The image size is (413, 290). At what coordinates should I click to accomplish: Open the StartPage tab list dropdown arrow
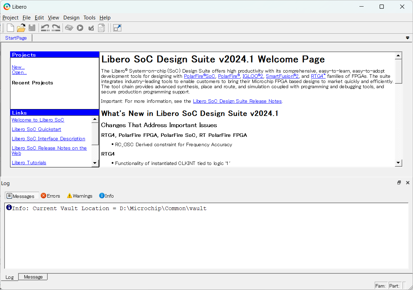pos(407,38)
